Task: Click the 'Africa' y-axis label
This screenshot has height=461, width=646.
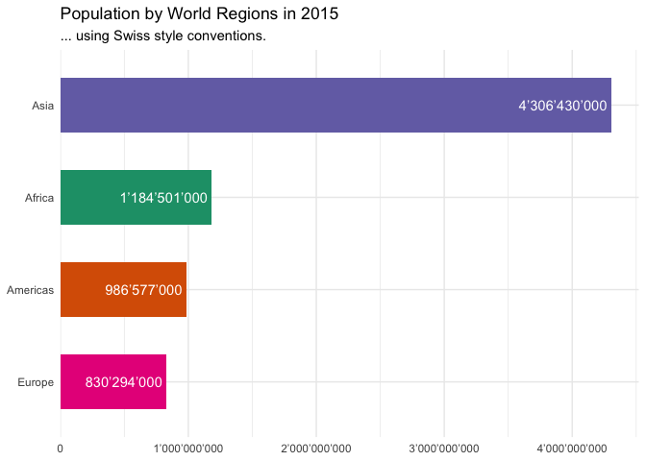Action: [39, 198]
